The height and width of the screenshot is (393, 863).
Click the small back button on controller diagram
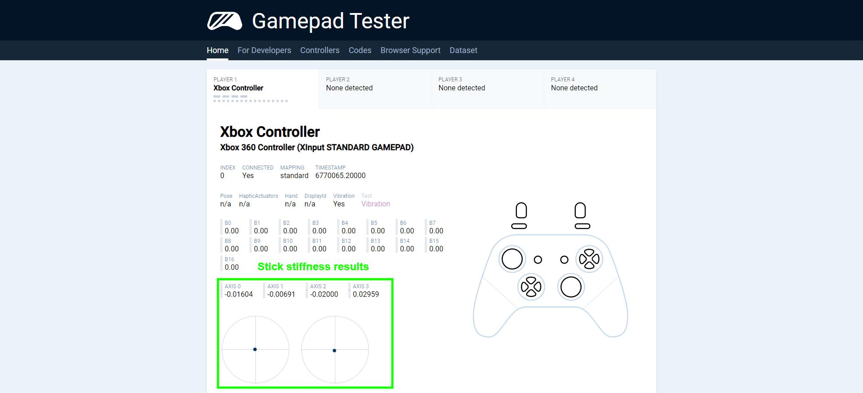[538, 259]
